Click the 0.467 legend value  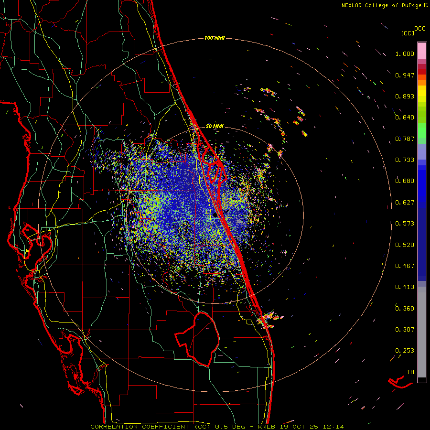(x=405, y=266)
